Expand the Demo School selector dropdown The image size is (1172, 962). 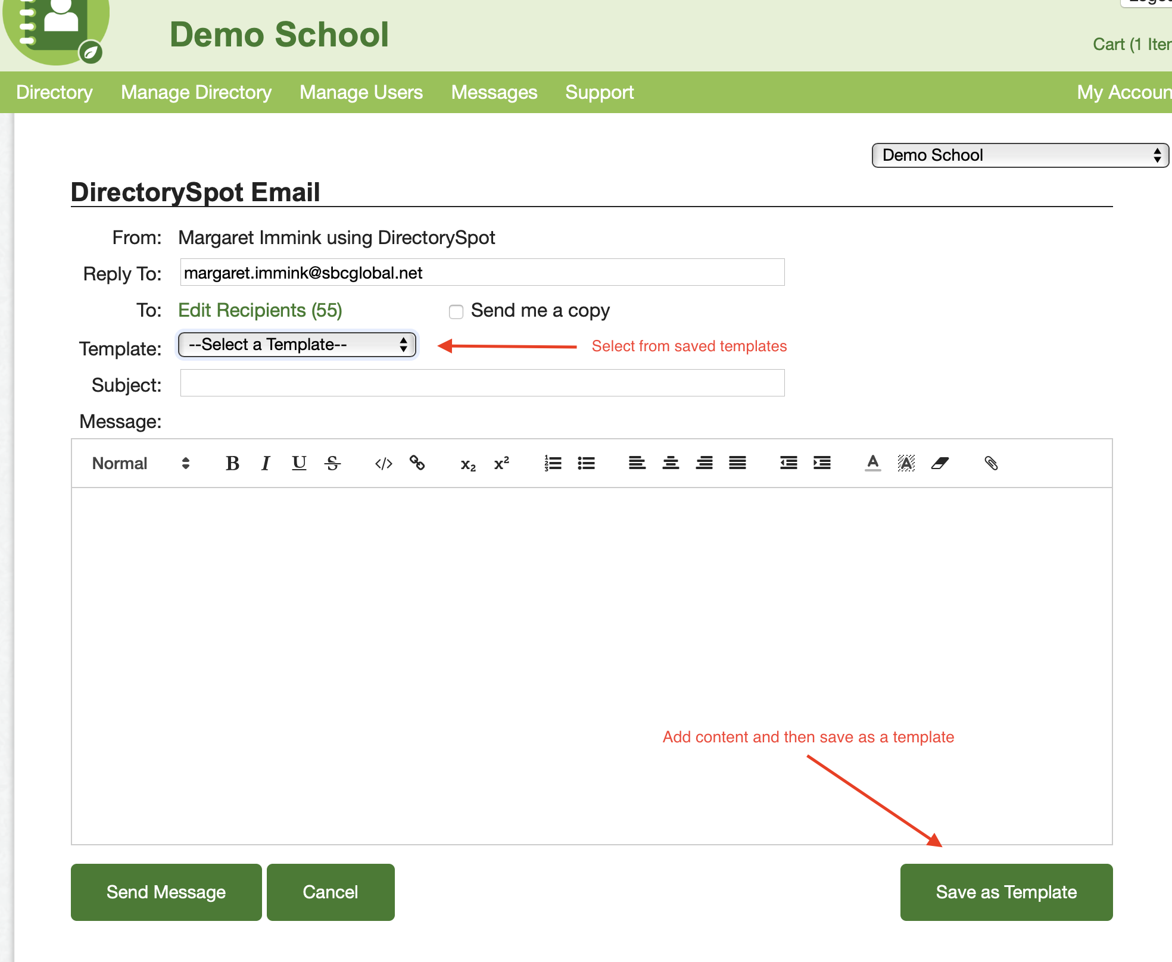(1020, 155)
